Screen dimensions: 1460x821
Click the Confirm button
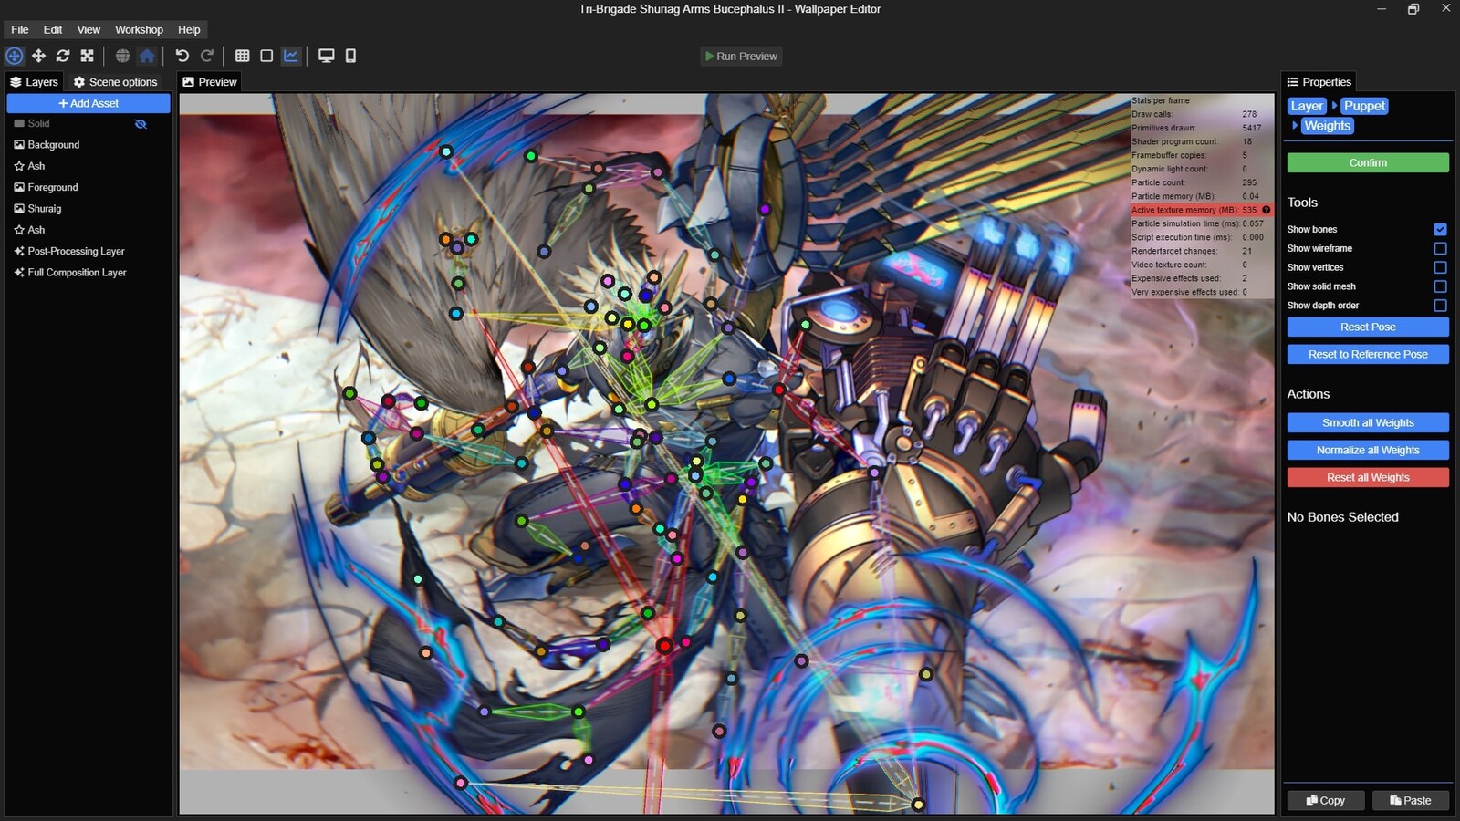(1368, 162)
